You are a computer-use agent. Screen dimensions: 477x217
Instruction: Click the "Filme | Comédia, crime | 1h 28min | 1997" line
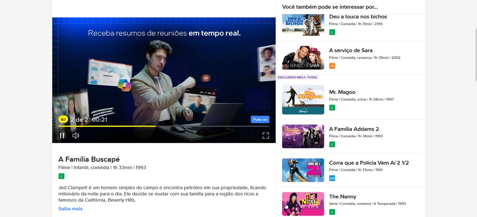[x=362, y=99]
